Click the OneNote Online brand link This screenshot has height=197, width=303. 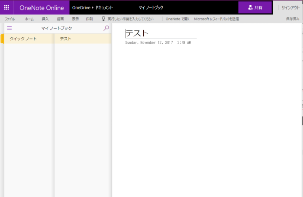click(42, 8)
